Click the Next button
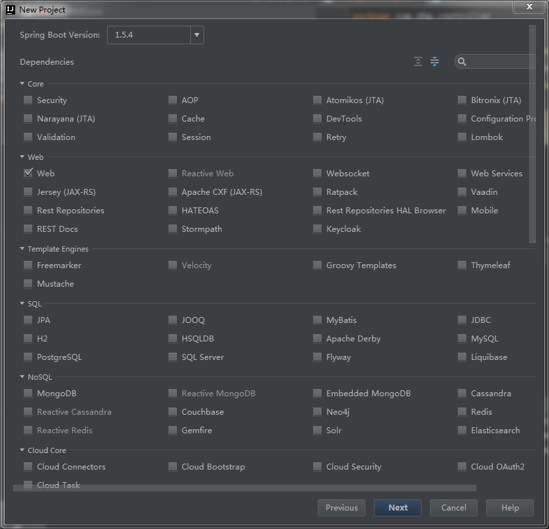Image resolution: width=549 pixels, height=529 pixels. click(398, 508)
